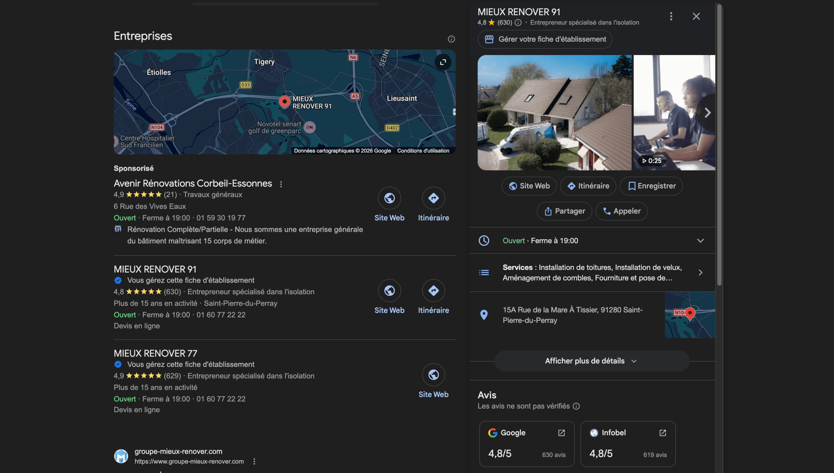Click the Avis section heading

(487, 395)
